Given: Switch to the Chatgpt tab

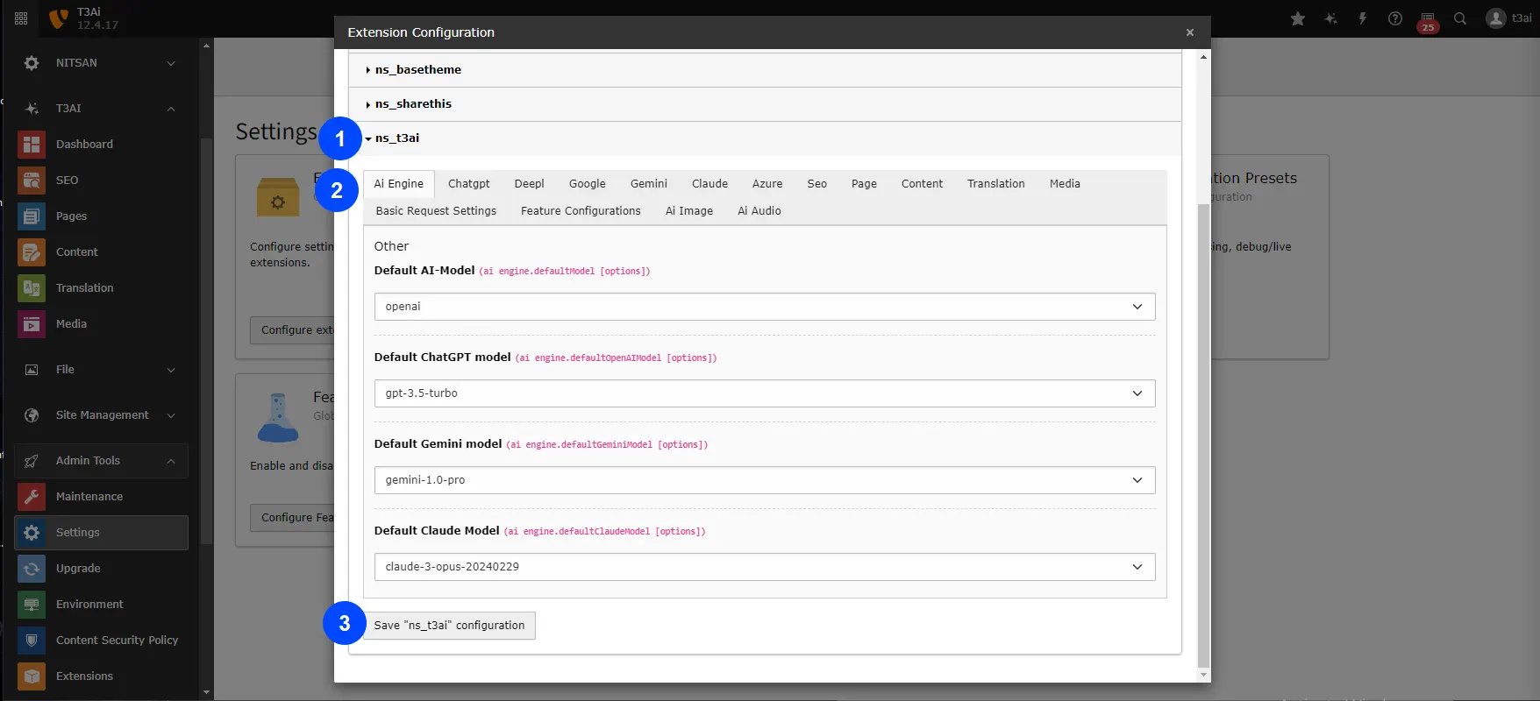Looking at the screenshot, I should point(469,184).
